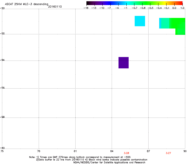Click the NOAA/NESDIS credit line
187x164 pixels.
109,162
